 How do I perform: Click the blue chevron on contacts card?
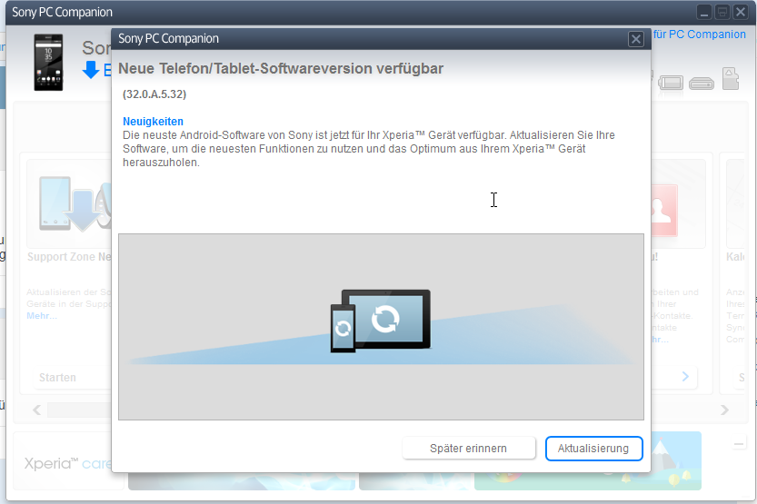point(685,377)
